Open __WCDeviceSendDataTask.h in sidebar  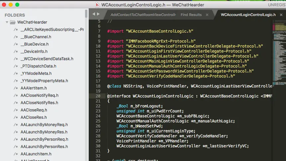point(47,59)
